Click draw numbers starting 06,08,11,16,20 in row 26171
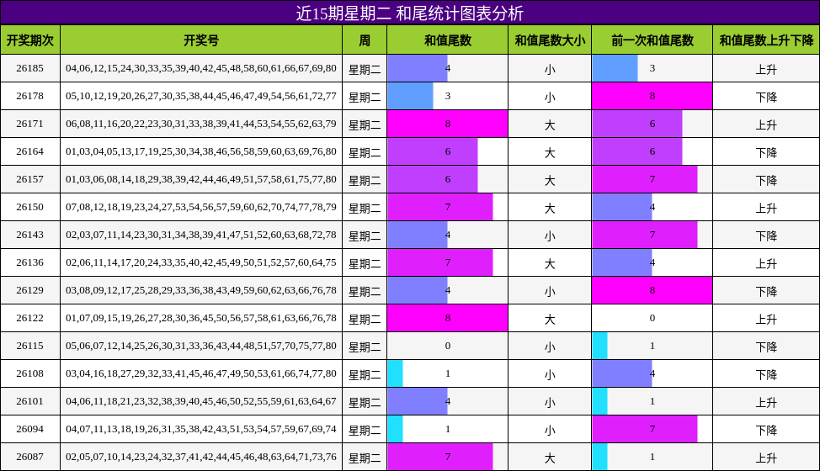The image size is (820, 471). click(x=201, y=124)
